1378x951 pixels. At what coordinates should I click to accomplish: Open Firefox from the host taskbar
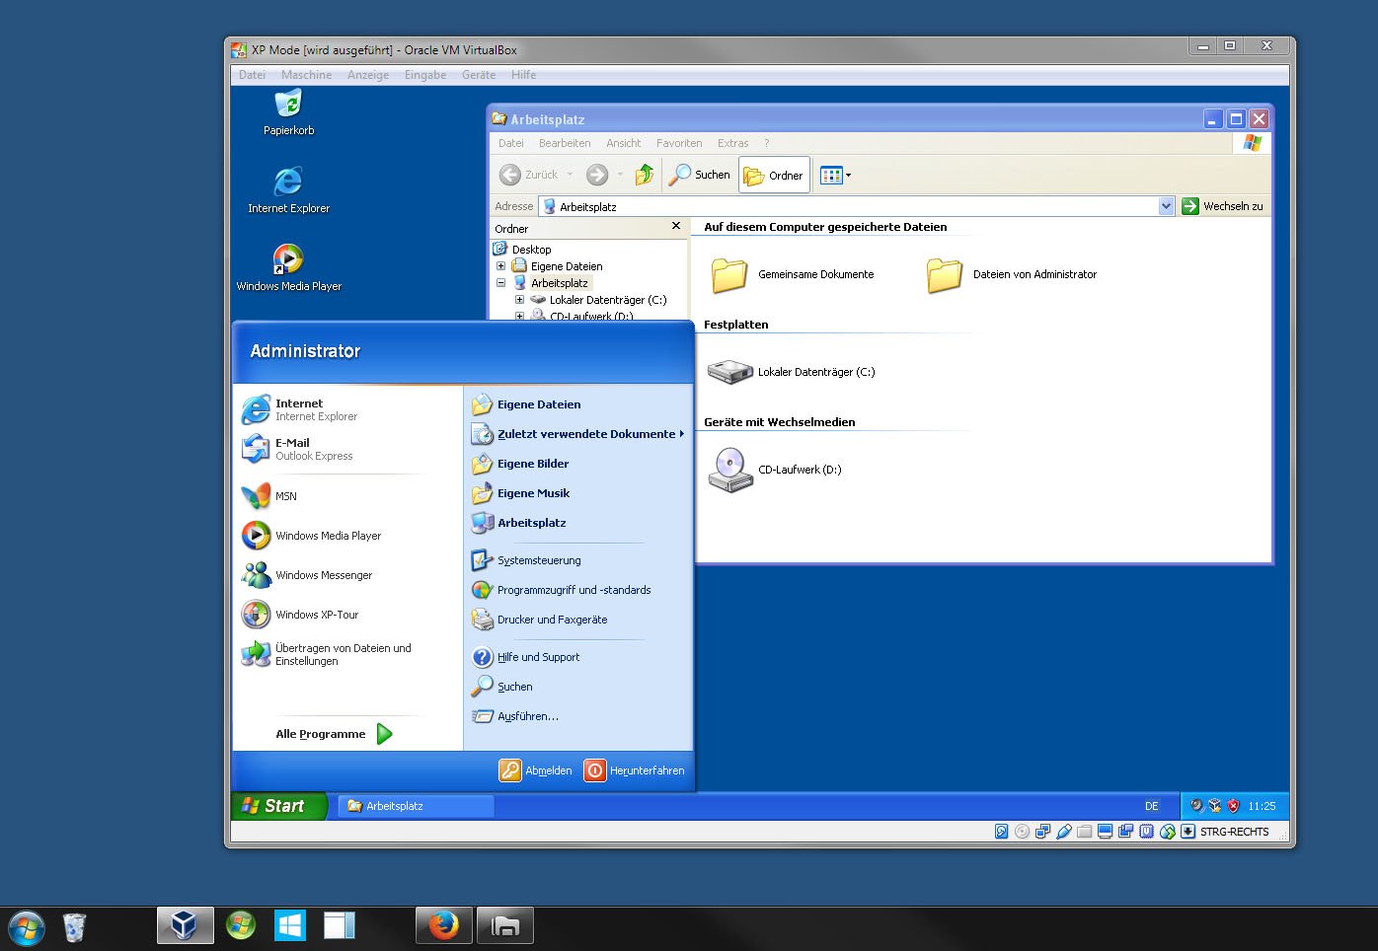443,925
